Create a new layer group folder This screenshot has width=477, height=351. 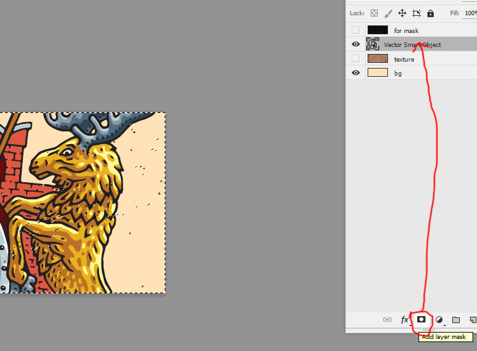pos(456,320)
